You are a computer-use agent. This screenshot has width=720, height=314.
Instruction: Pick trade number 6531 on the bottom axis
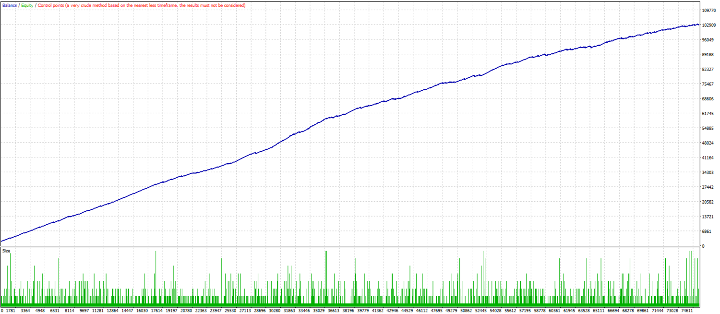[x=55, y=311]
